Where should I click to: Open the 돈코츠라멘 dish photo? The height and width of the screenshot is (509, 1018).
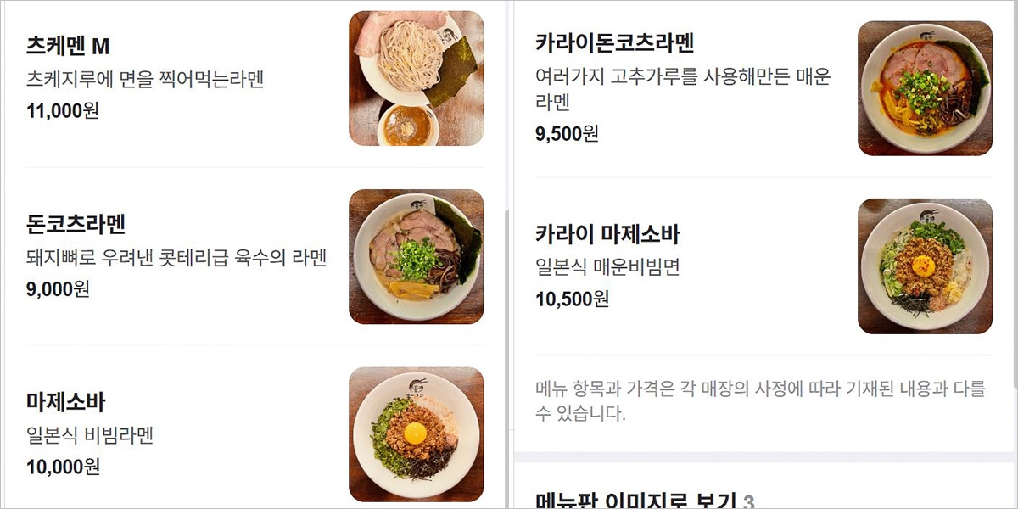point(417,256)
